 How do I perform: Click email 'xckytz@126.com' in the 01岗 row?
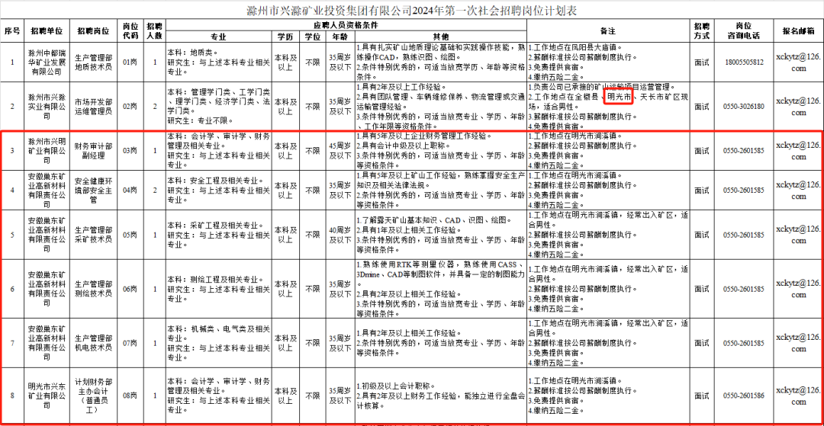798,62
